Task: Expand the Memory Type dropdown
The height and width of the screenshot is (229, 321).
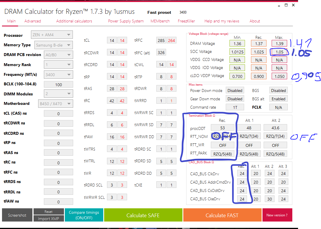Action: tap(53, 45)
